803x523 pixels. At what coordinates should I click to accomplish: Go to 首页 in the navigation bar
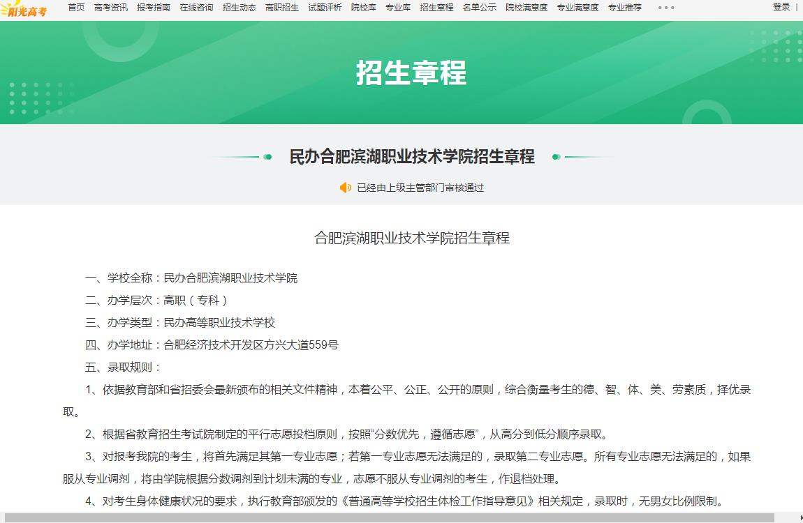tap(76, 7)
